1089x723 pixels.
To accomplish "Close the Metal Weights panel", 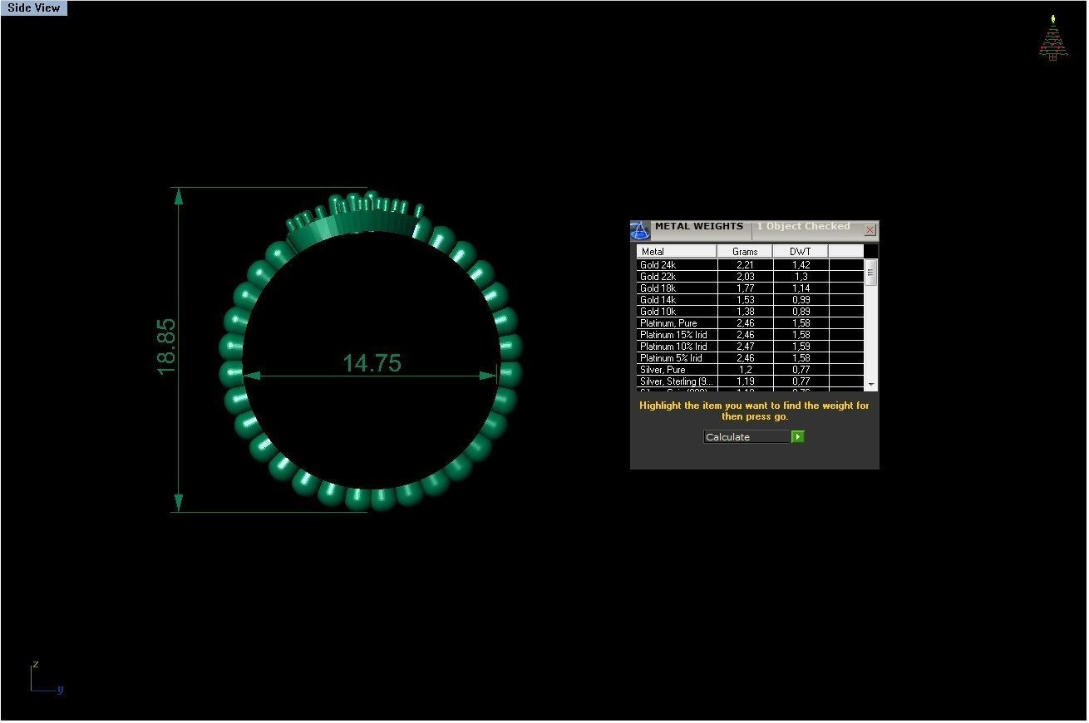I will [870, 230].
